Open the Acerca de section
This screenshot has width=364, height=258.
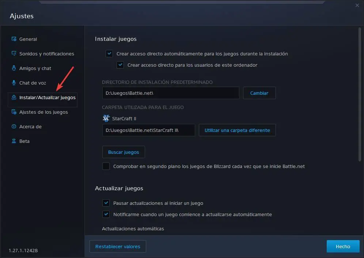pos(30,126)
